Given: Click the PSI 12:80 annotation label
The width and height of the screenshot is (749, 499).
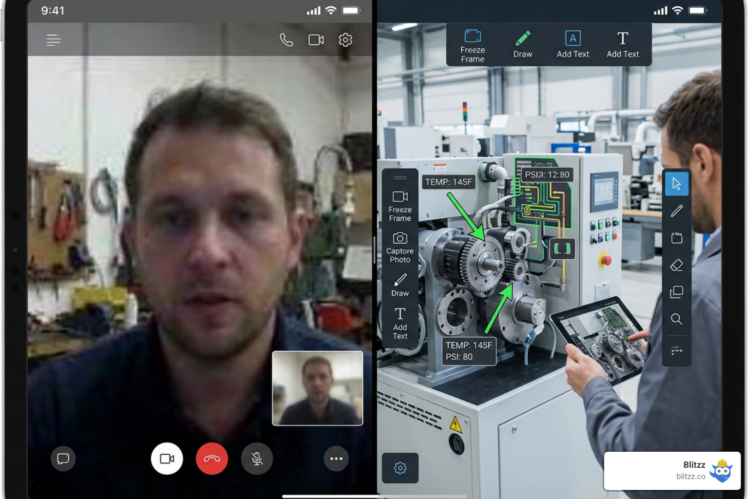Looking at the screenshot, I should 547,175.
